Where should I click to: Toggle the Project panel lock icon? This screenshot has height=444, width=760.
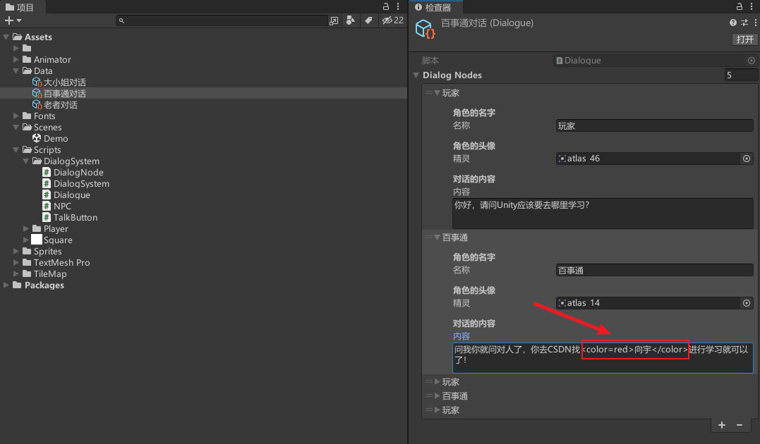point(386,7)
